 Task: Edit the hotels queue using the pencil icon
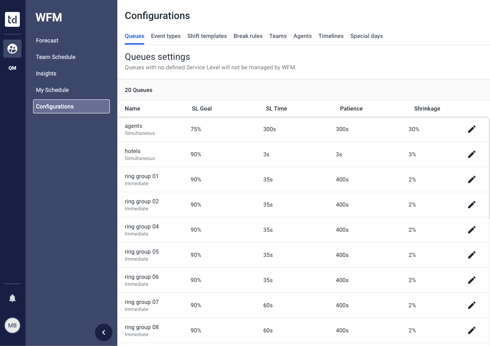(472, 154)
